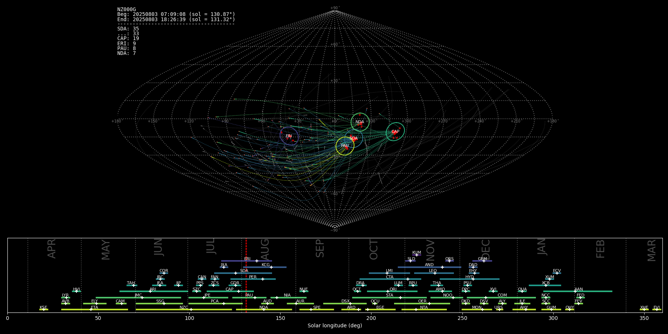Click the COR shower marker in timeline
The image size is (668, 334).
(164, 273)
